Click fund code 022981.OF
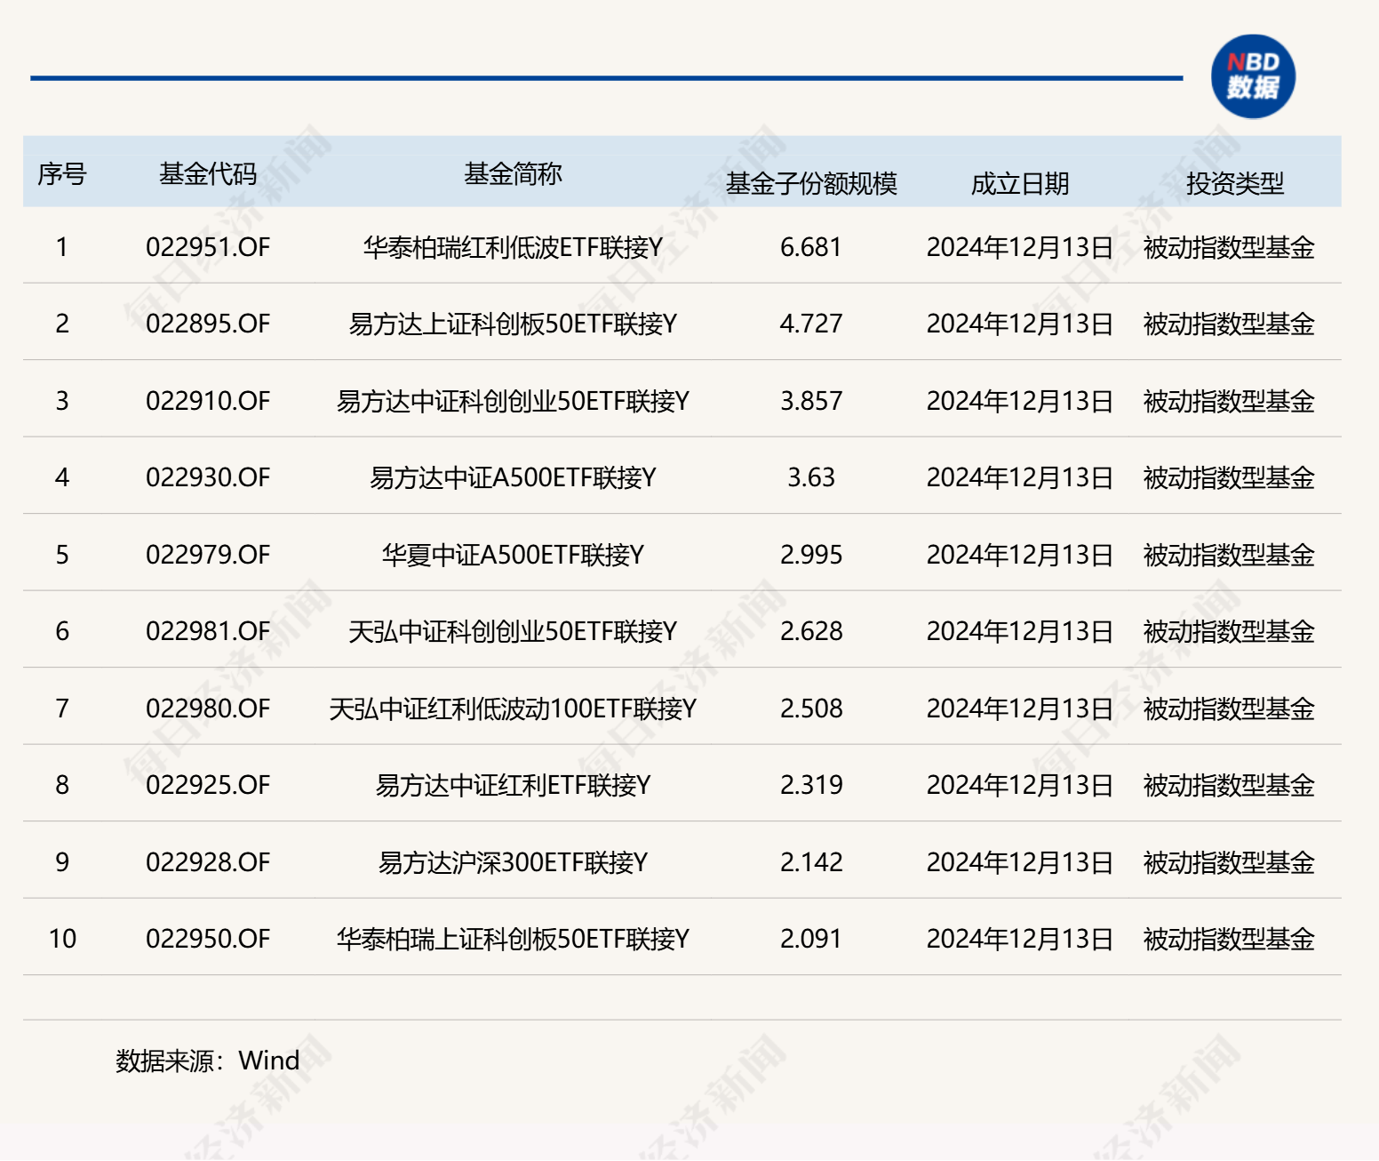The width and height of the screenshot is (1379, 1161). (208, 631)
